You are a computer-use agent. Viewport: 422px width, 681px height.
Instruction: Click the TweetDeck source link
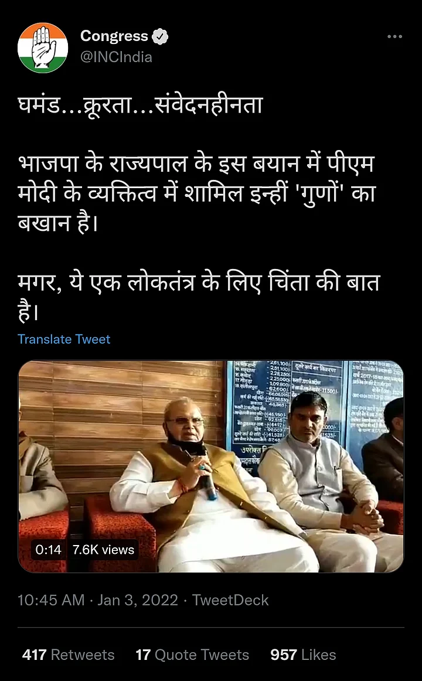click(x=230, y=600)
